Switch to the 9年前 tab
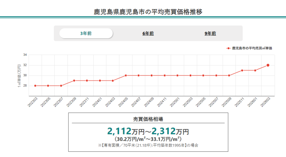 pyautogui.click(x=210, y=33)
